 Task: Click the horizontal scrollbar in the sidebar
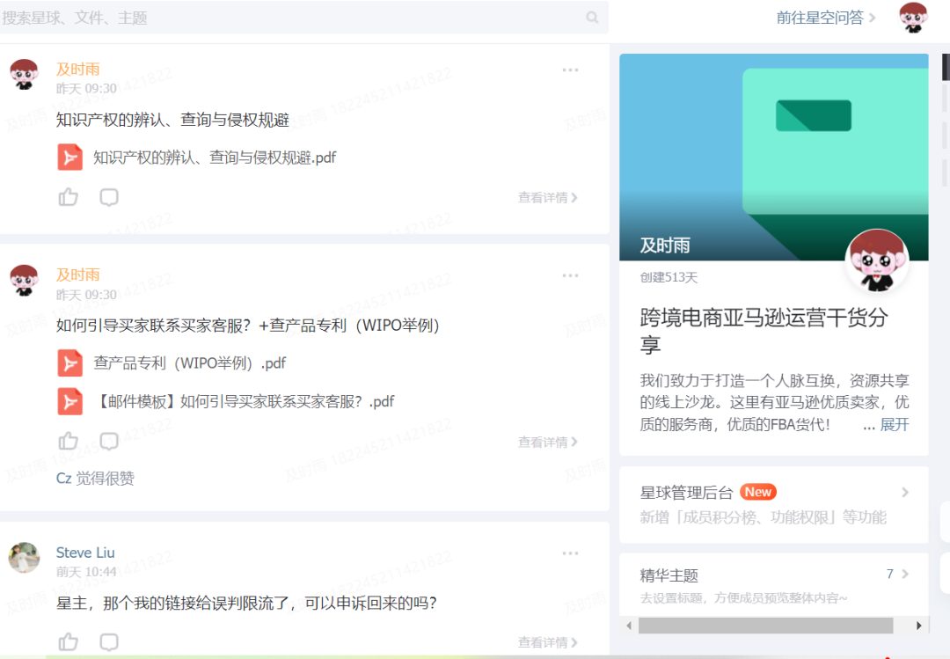tap(765, 626)
